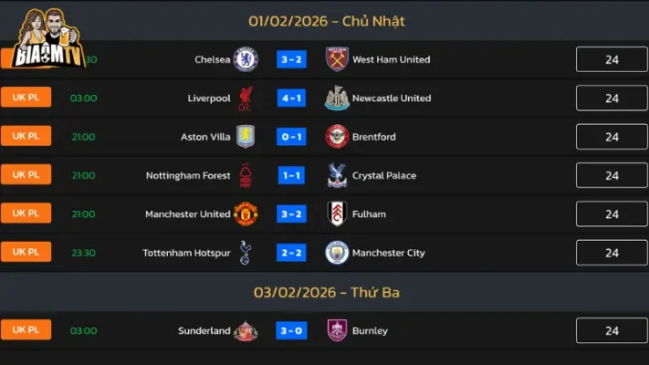
Task: Click the Chelsea club crest icon
Action: point(246,59)
